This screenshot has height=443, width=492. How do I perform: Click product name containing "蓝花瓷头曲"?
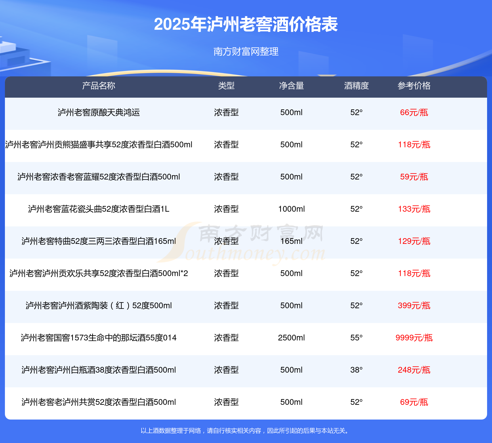click(99, 209)
